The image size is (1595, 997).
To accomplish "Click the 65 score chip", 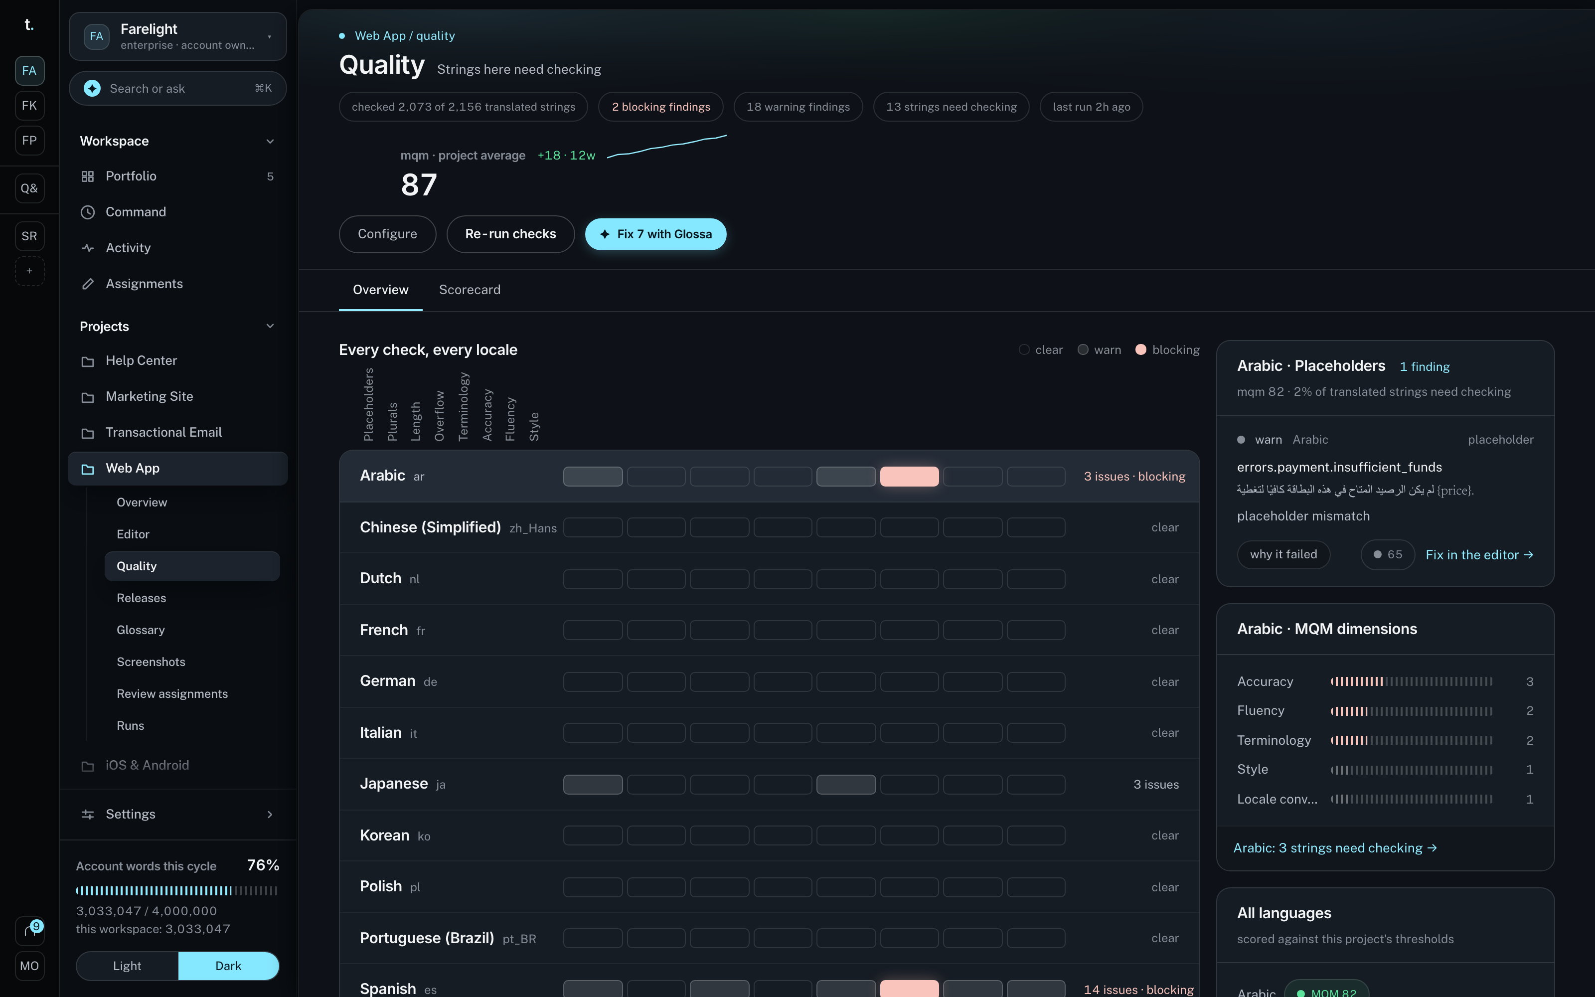I will pos(1387,554).
